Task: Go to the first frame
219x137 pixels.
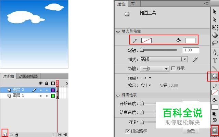Action: click(x=60, y=135)
